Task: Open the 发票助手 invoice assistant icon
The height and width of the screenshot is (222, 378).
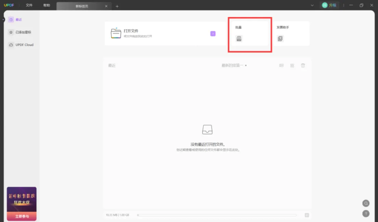Action: (280, 39)
